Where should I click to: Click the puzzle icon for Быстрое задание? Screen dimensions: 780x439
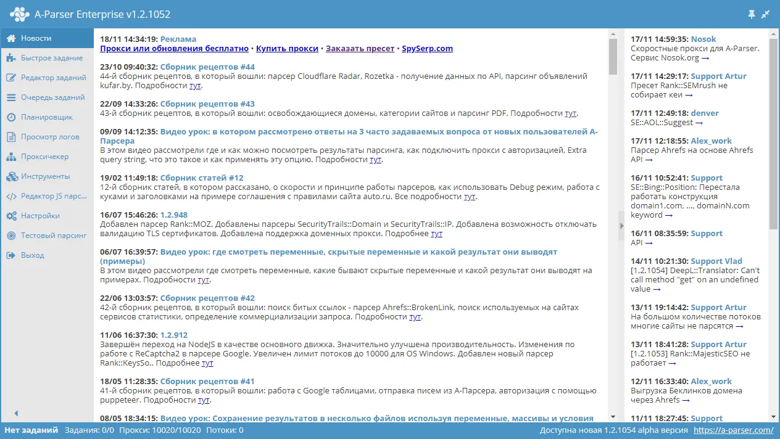point(11,58)
